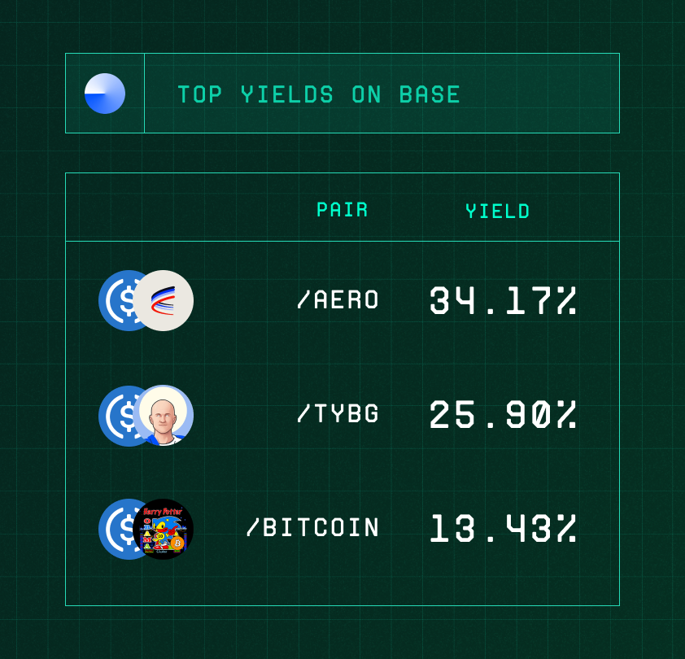Click the word BASE in the title
The image size is (685, 659).
point(430,94)
